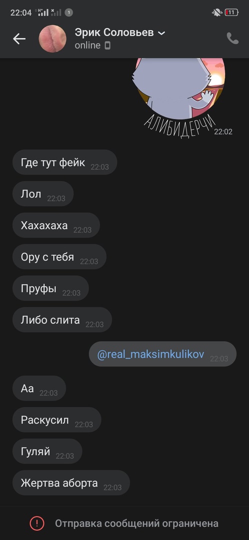Viewport: 249px width, 540px height.
Task: Tap the mobile device icon beside online
Action: [x=107, y=45]
